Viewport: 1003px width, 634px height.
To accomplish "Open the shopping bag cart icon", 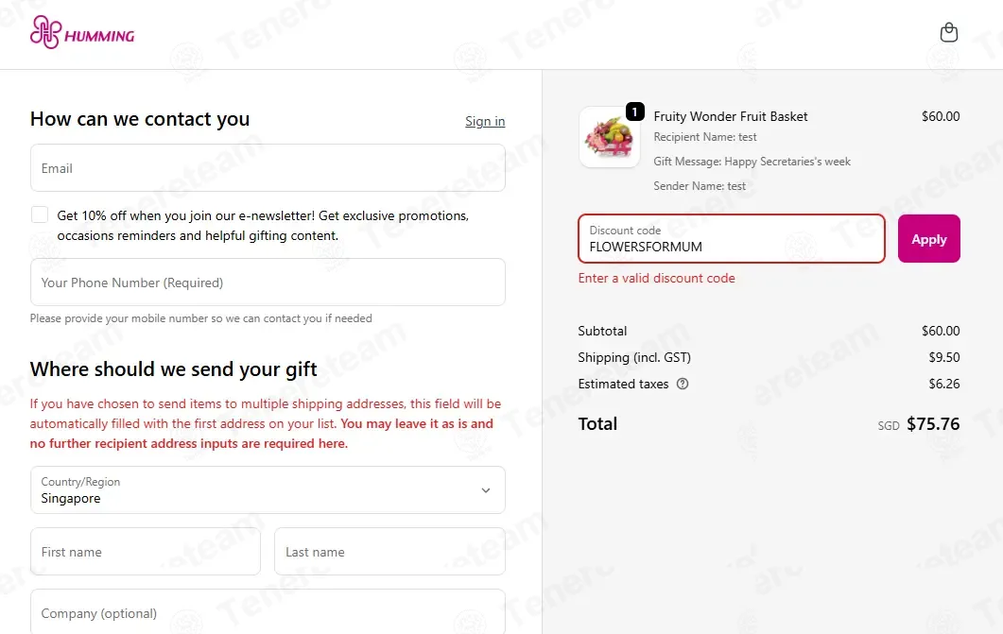I will [948, 32].
